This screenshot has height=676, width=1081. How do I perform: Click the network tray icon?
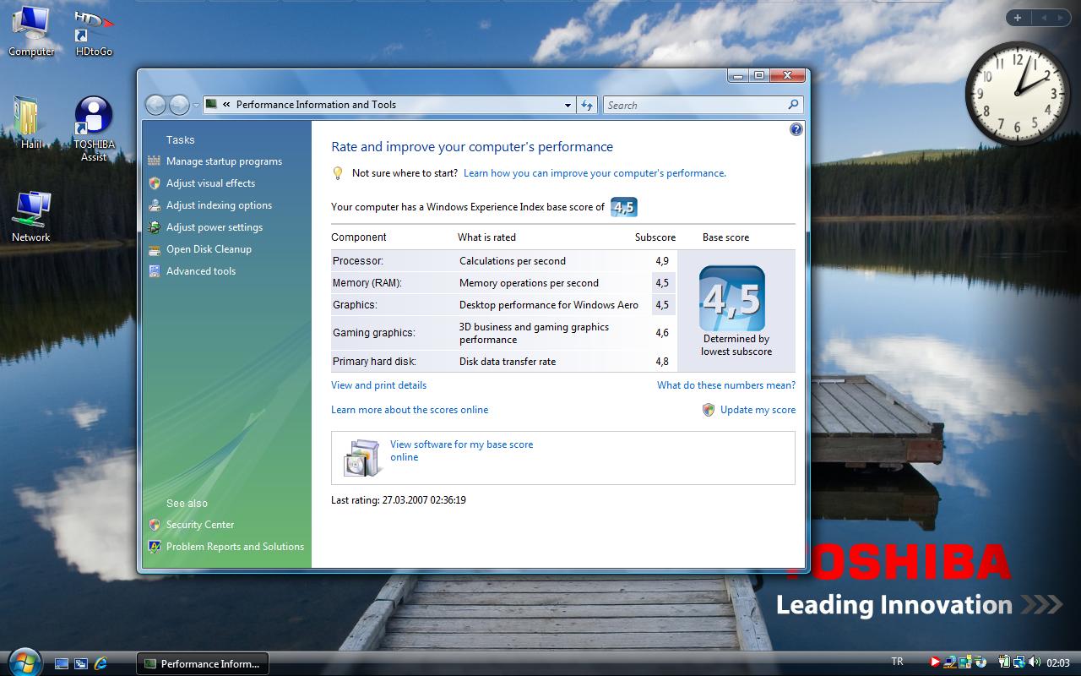(x=1019, y=662)
